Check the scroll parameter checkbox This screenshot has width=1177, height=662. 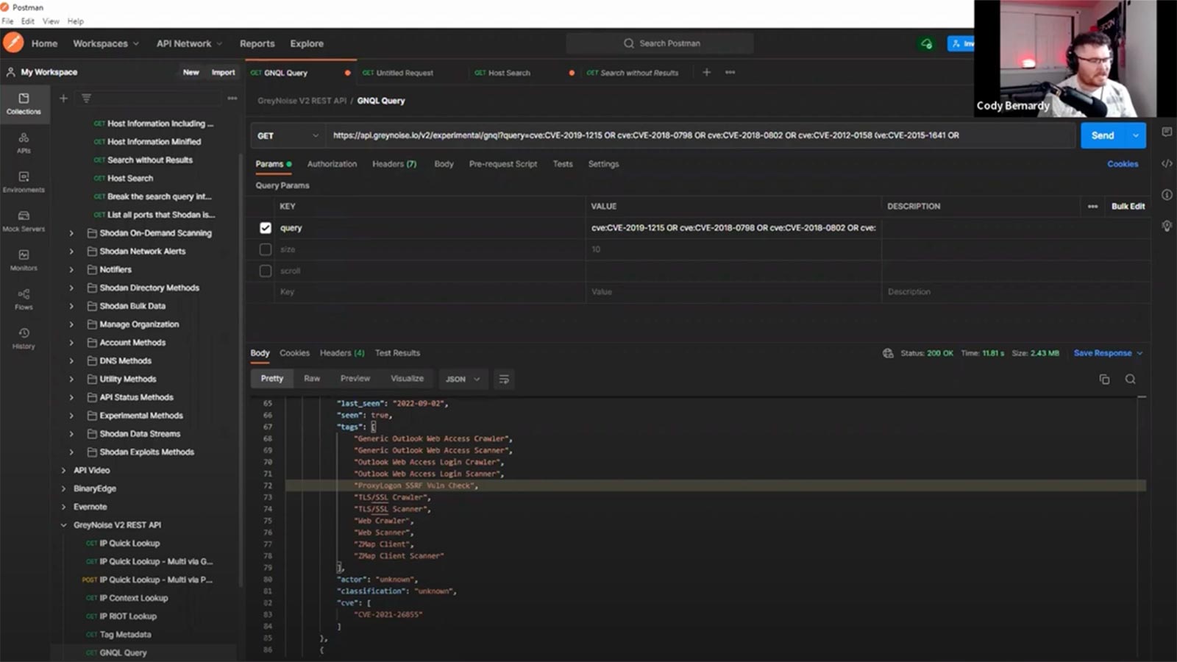[x=266, y=271]
